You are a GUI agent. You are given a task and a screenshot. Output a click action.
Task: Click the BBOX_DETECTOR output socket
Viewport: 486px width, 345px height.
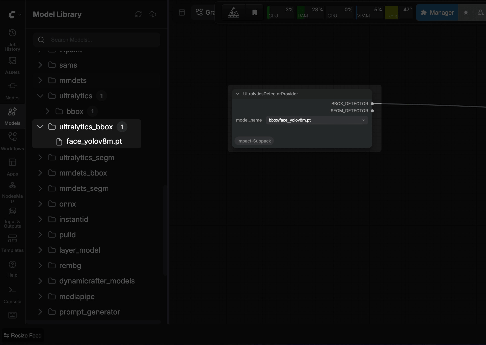pyautogui.click(x=372, y=104)
